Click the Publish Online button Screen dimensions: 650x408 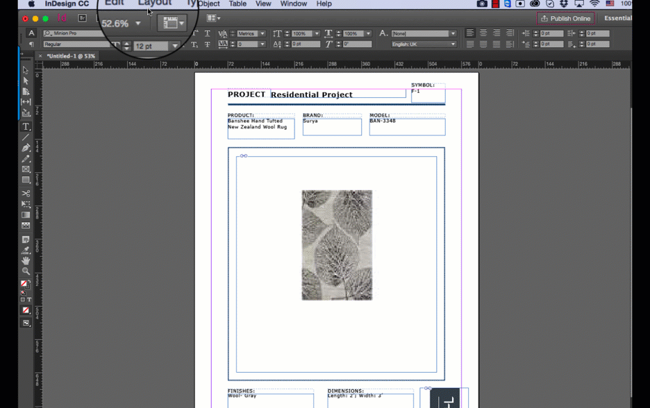click(x=565, y=18)
